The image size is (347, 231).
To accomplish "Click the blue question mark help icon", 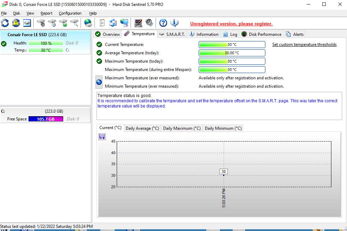I will pyautogui.click(x=163, y=23).
